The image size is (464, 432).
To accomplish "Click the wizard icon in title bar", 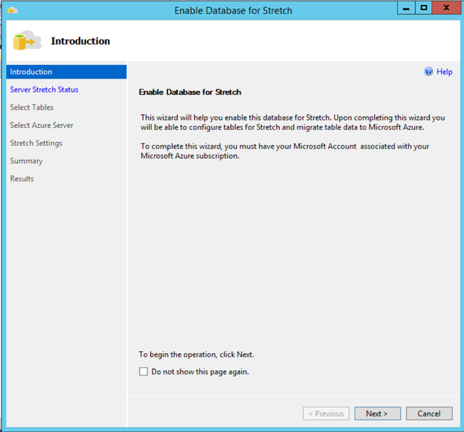I will pyautogui.click(x=13, y=11).
